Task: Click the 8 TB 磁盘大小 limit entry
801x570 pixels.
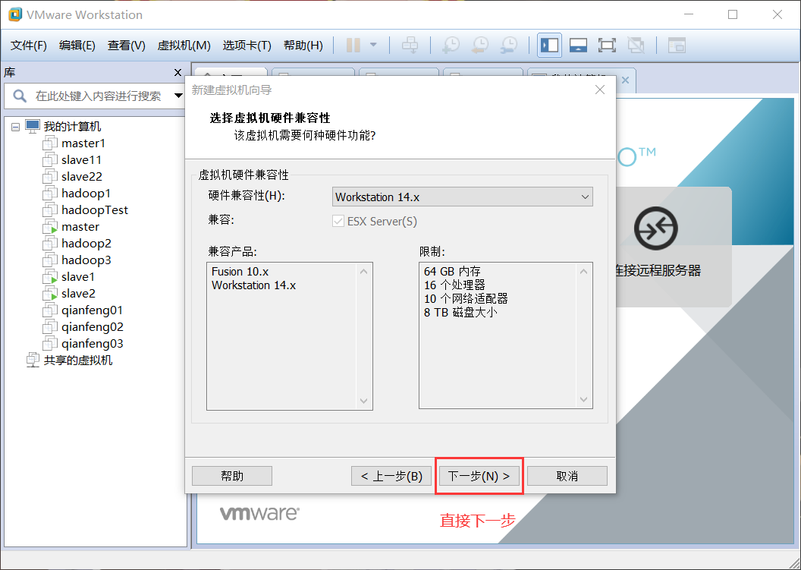Action: coord(460,313)
